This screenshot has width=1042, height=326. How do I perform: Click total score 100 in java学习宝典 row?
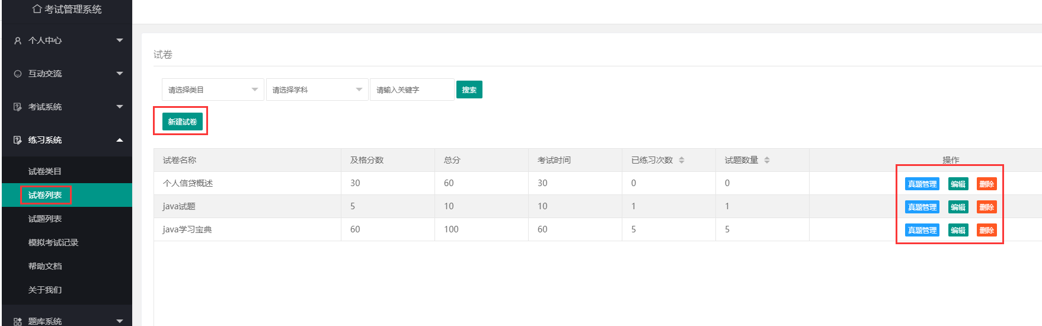[451, 229]
